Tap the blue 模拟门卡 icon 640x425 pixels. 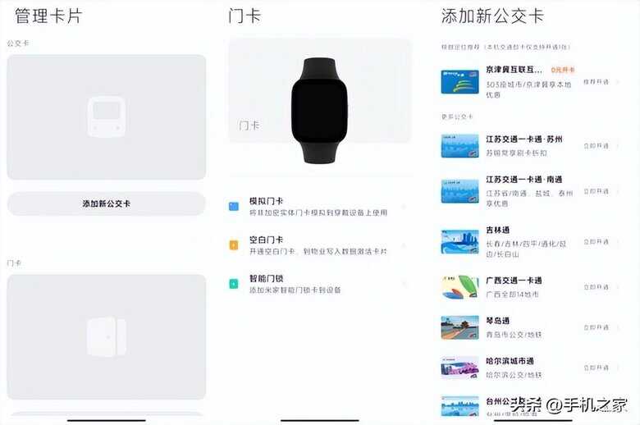click(234, 207)
